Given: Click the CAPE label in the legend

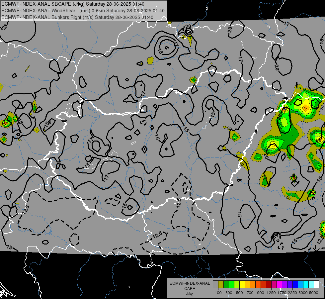Looking at the screenshot, I should [x=190, y=289].
